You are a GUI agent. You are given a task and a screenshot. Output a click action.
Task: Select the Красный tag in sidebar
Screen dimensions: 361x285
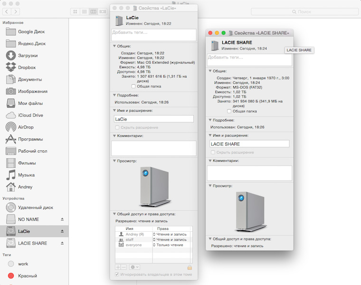(x=27, y=275)
